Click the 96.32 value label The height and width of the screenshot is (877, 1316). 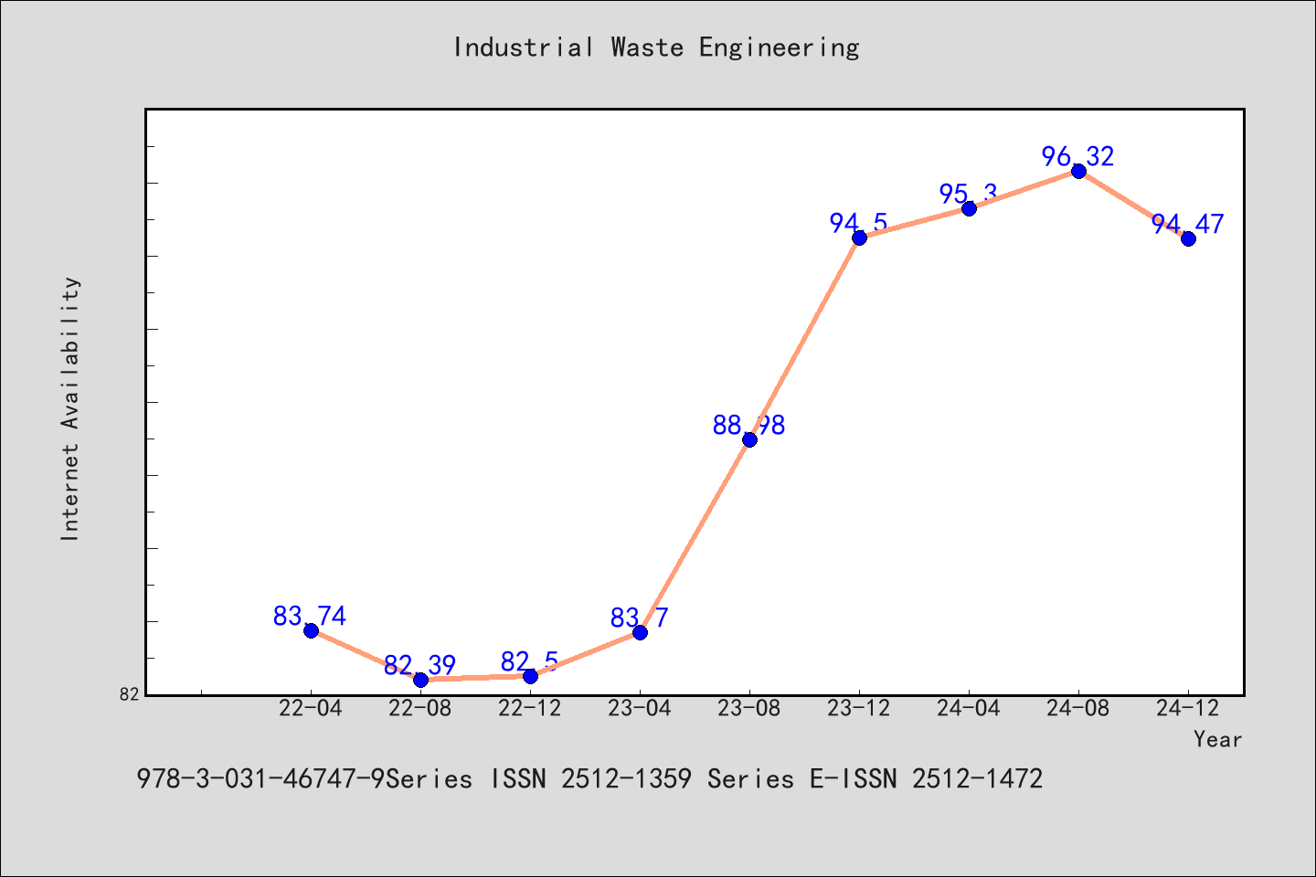click(x=1077, y=156)
